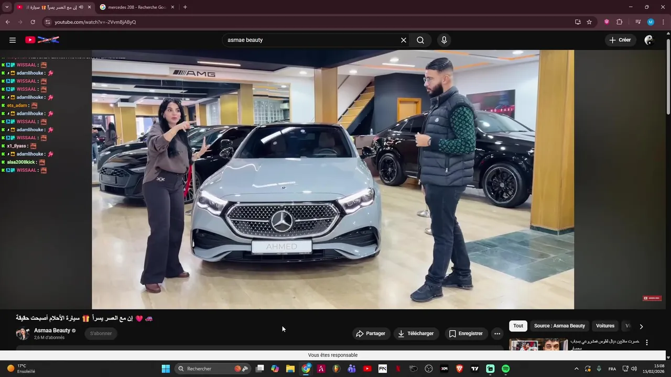Image resolution: width=671 pixels, height=377 pixels.
Task: Clear the YouTube search text
Action: [x=404, y=40]
